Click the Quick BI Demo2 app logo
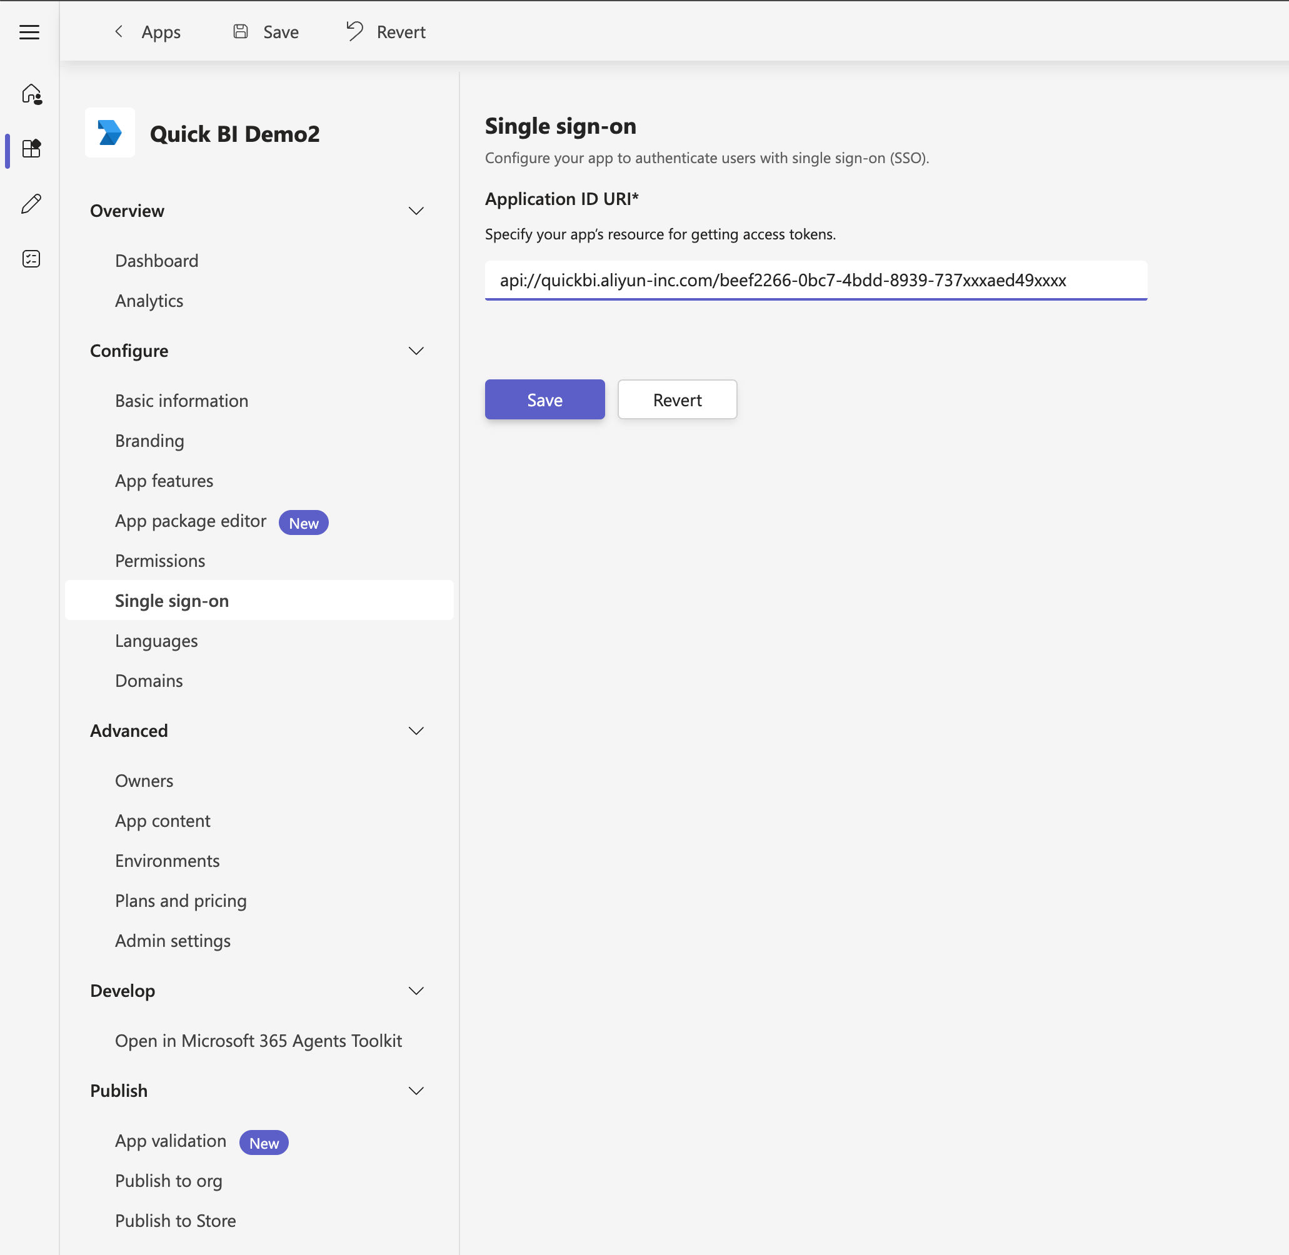 (109, 132)
